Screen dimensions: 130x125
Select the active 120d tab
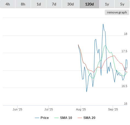click(x=89, y=4)
